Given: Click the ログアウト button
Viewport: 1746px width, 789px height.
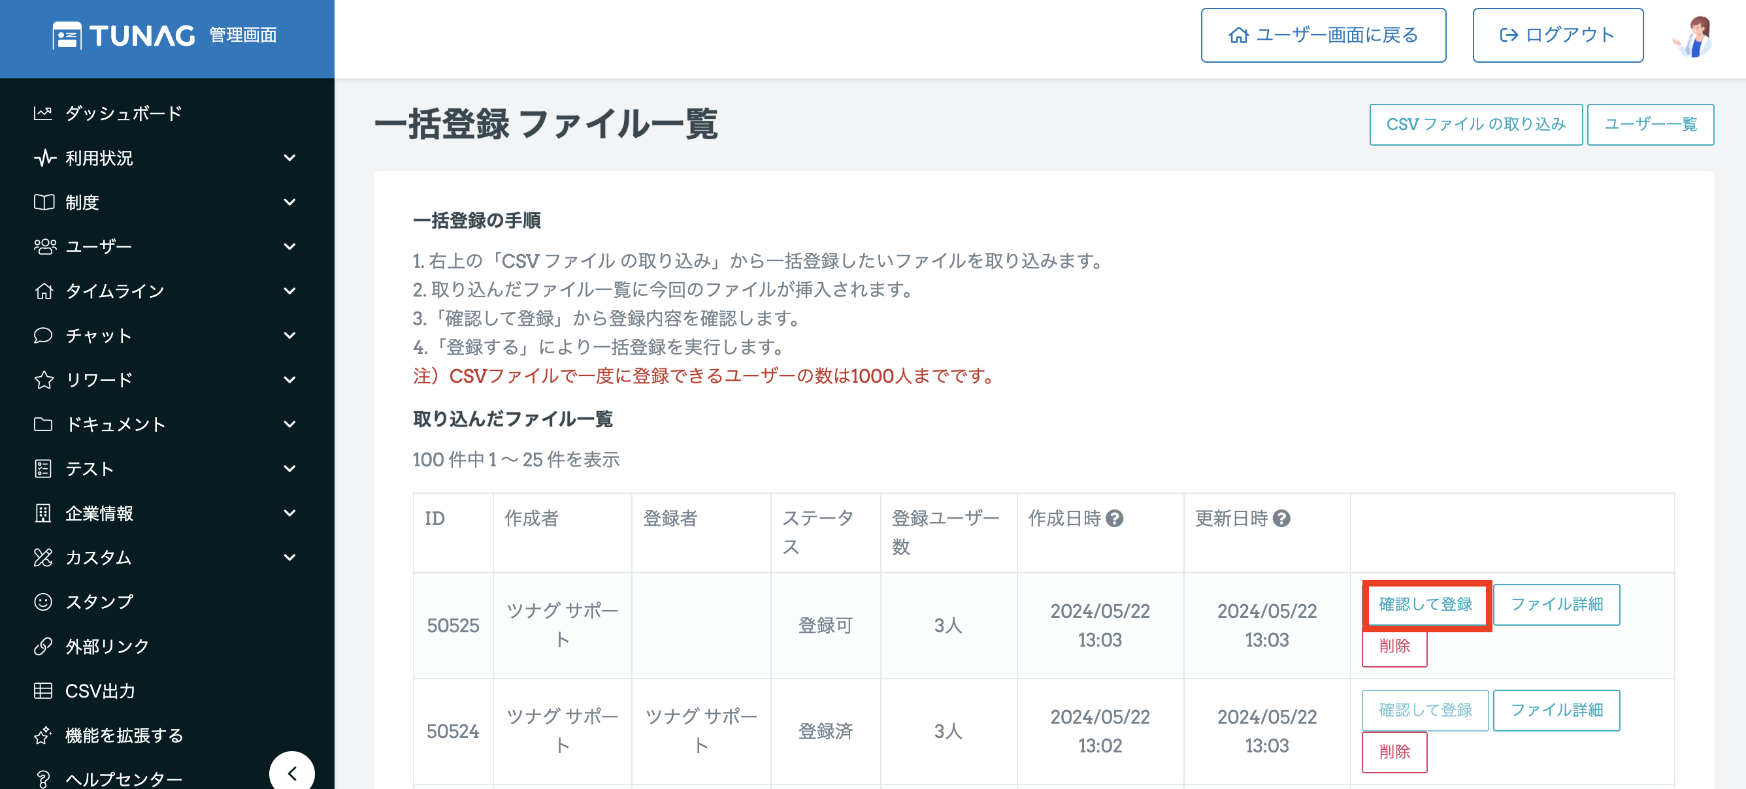Looking at the screenshot, I should coord(1557,35).
